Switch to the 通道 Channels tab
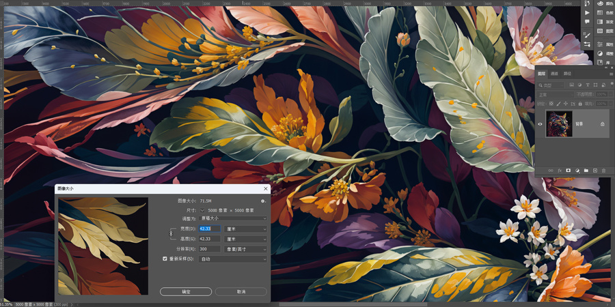Screen dimensions: 615x307 pyautogui.click(x=554, y=74)
